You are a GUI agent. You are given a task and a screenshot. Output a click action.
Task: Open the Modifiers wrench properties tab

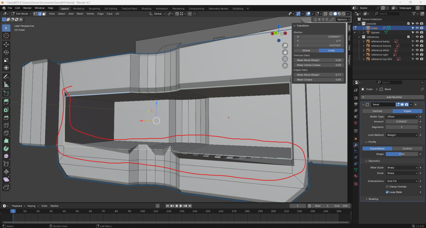tap(356, 145)
